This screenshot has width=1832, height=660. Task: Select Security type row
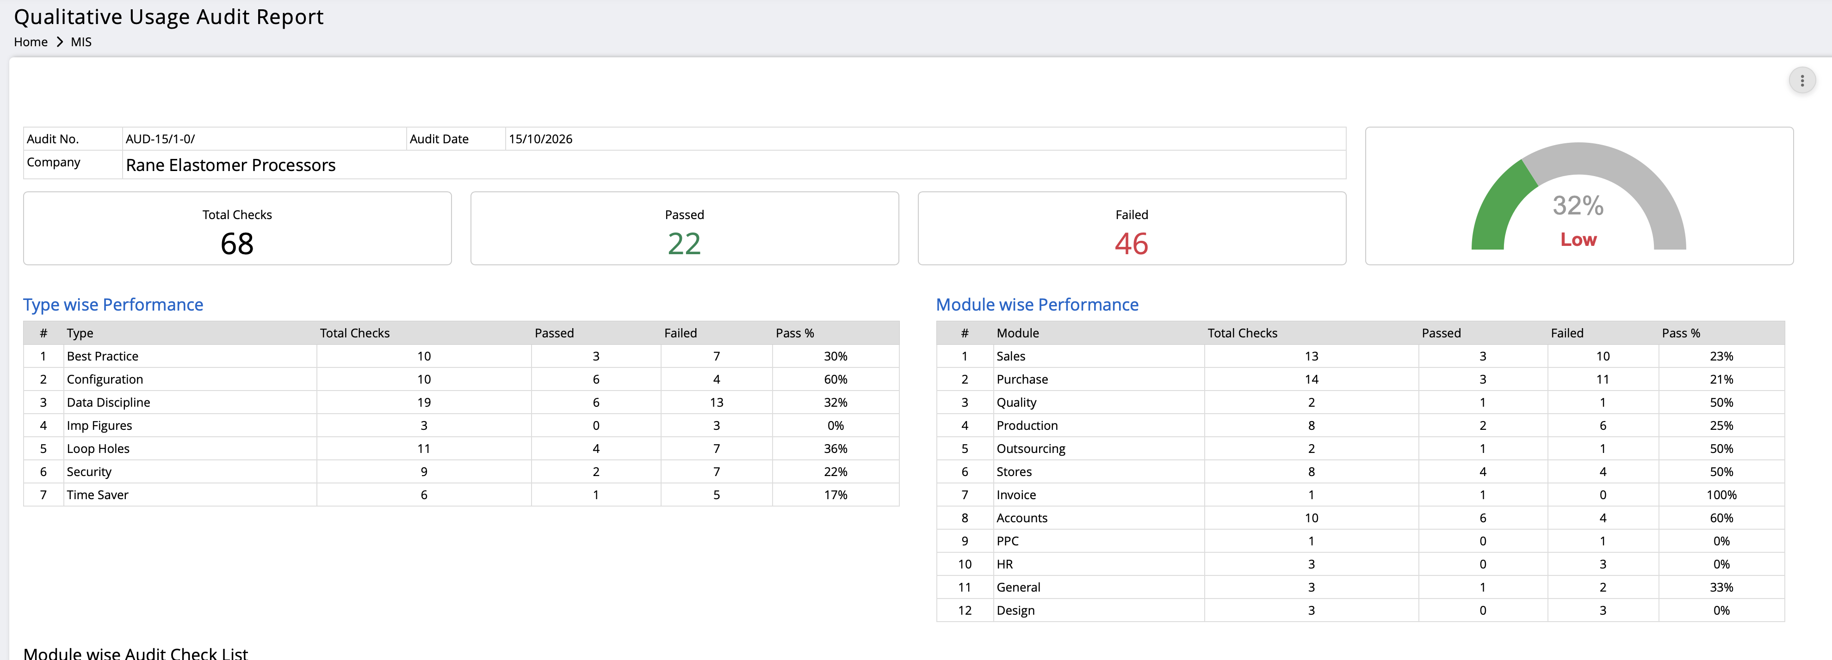[461, 472]
